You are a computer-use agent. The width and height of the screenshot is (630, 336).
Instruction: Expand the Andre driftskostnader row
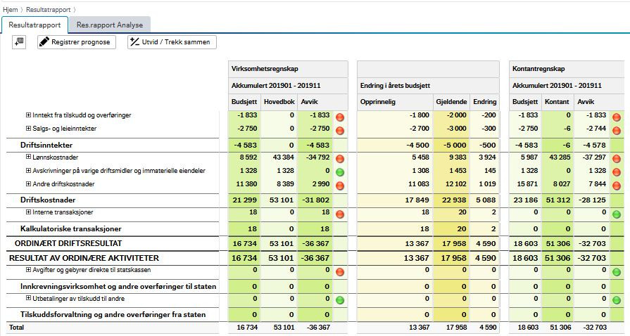click(28, 184)
